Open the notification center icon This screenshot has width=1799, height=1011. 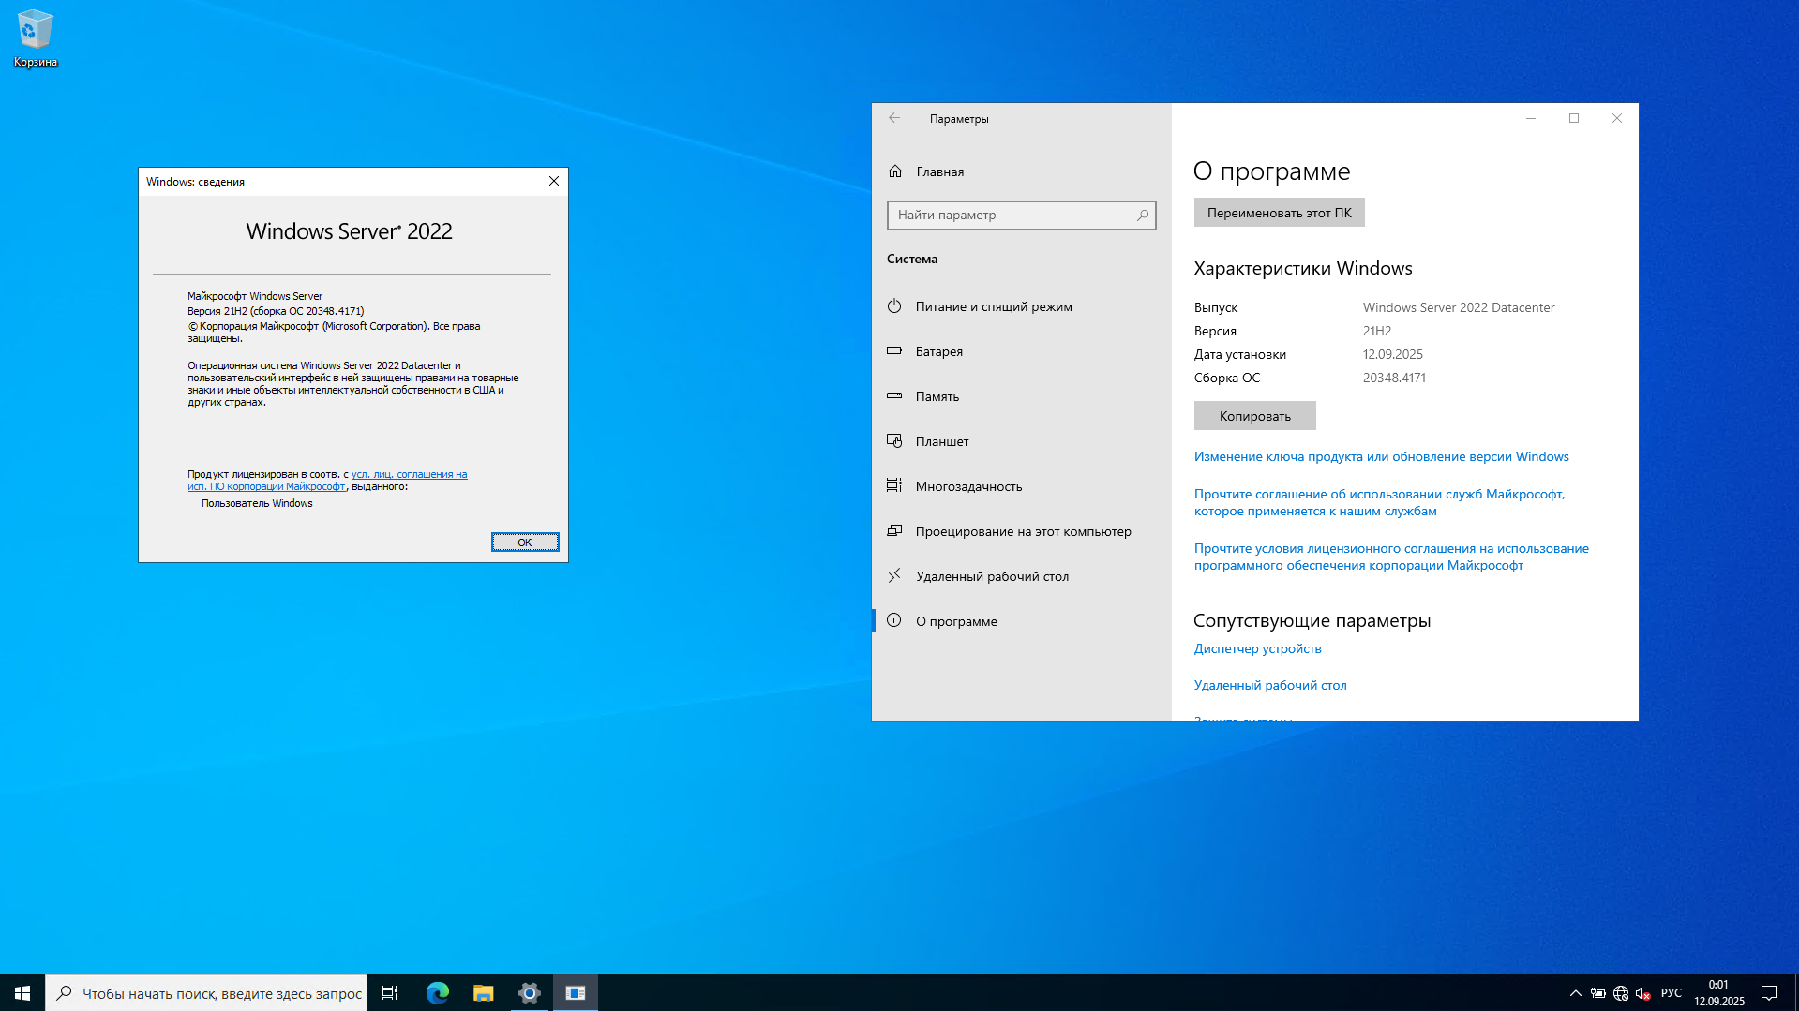click(x=1769, y=993)
